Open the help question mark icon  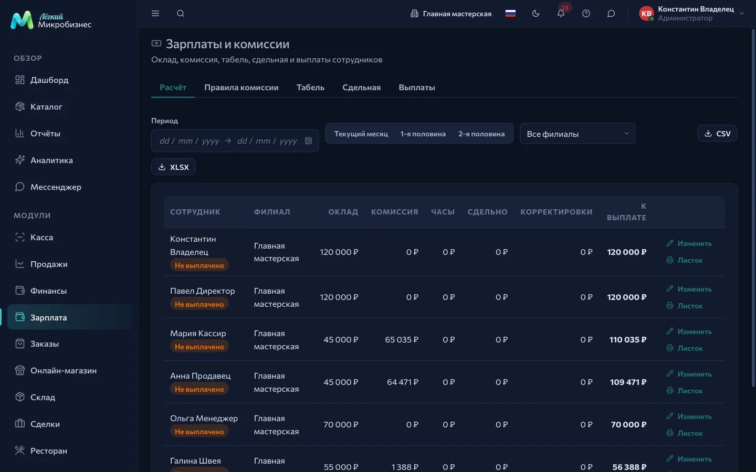point(586,14)
